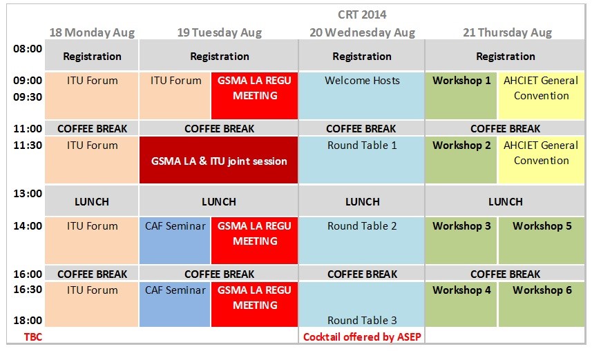Select the 19 Tuesday Aug column header
The image size is (592, 351).
click(219, 32)
